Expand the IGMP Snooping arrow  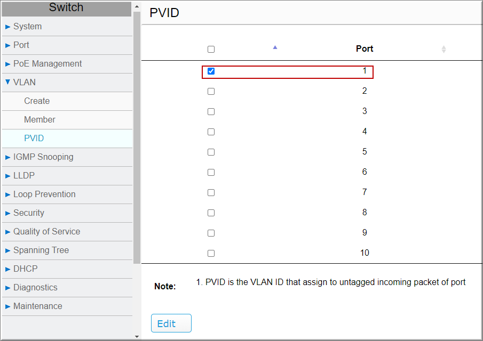(7, 157)
